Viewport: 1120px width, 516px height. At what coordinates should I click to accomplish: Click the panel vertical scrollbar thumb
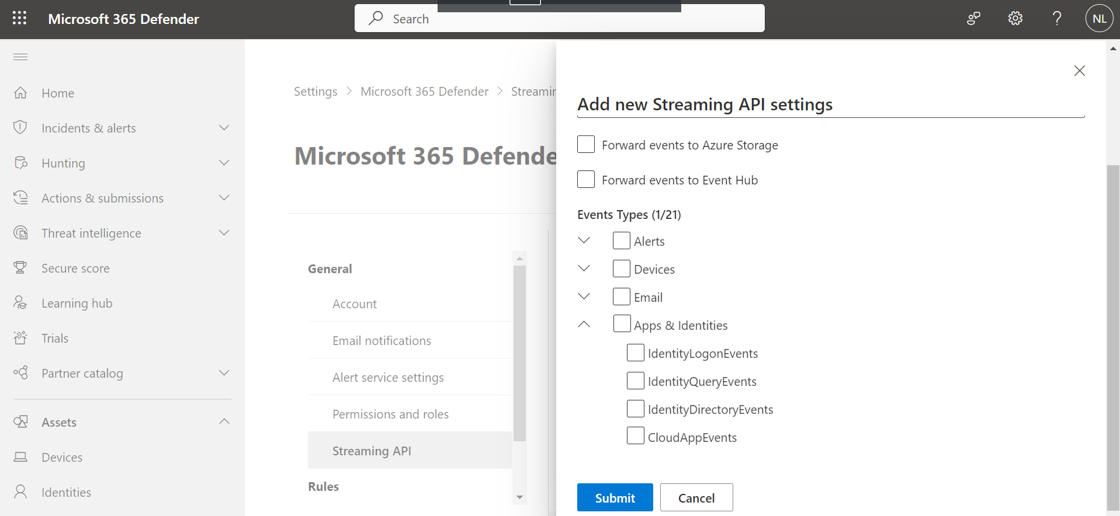pos(1113,337)
